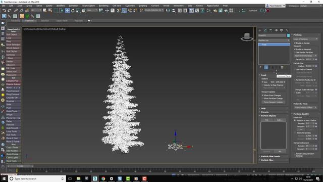
Task: Open the Motion panel tab icon
Action: [276, 30]
